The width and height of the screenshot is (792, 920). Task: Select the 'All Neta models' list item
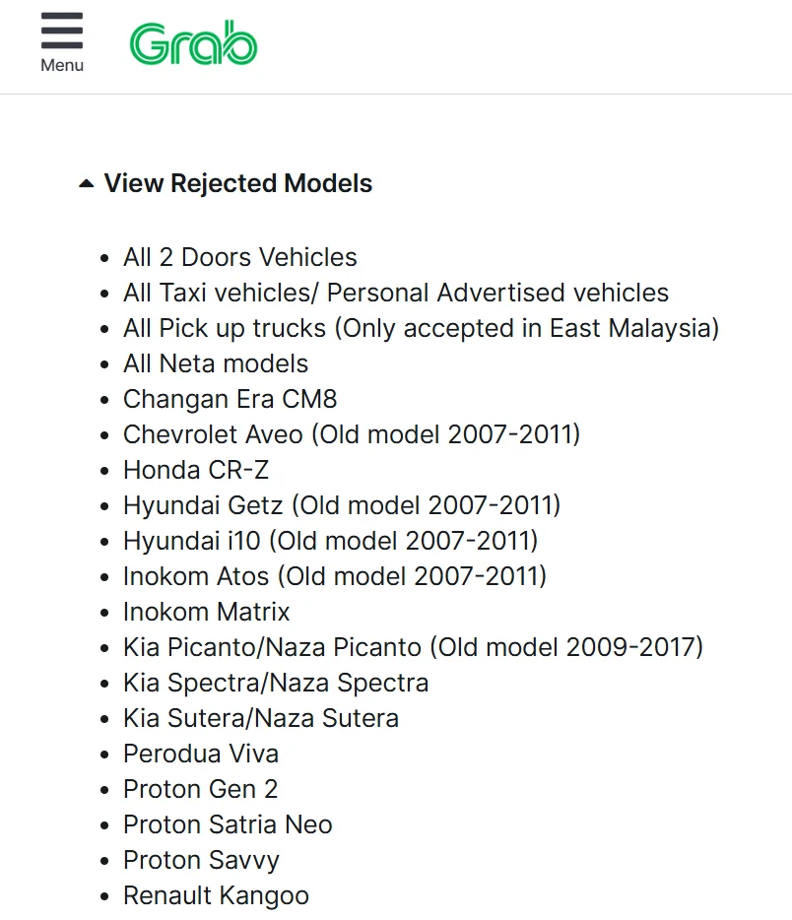pyautogui.click(x=215, y=364)
